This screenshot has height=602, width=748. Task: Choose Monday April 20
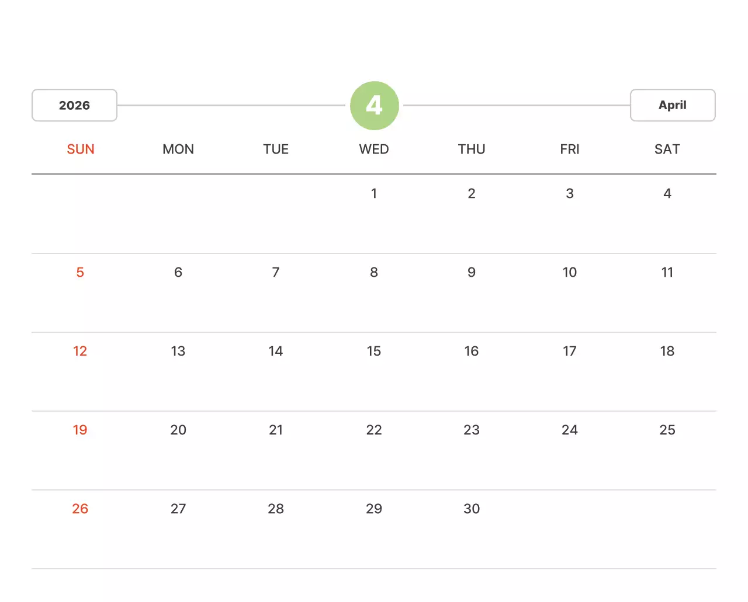(x=178, y=430)
